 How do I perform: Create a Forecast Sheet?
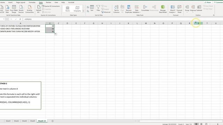[179, 9]
